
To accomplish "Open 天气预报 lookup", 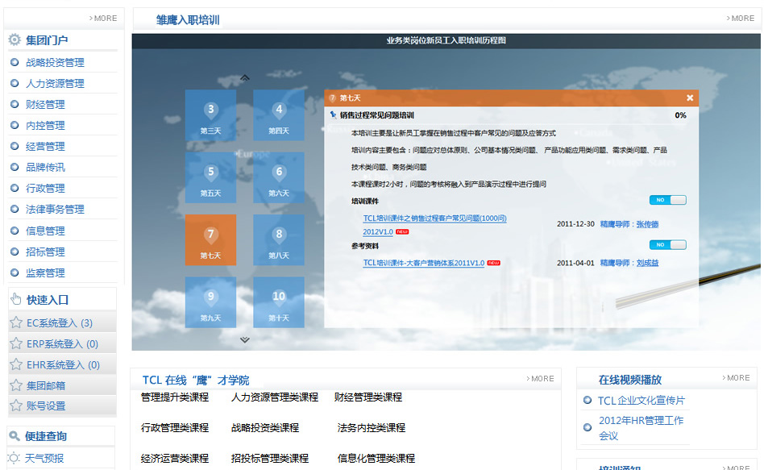I will coord(44,458).
